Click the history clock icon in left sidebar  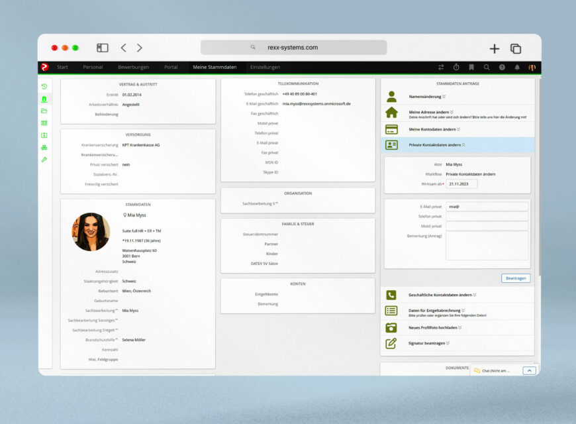click(x=44, y=86)
